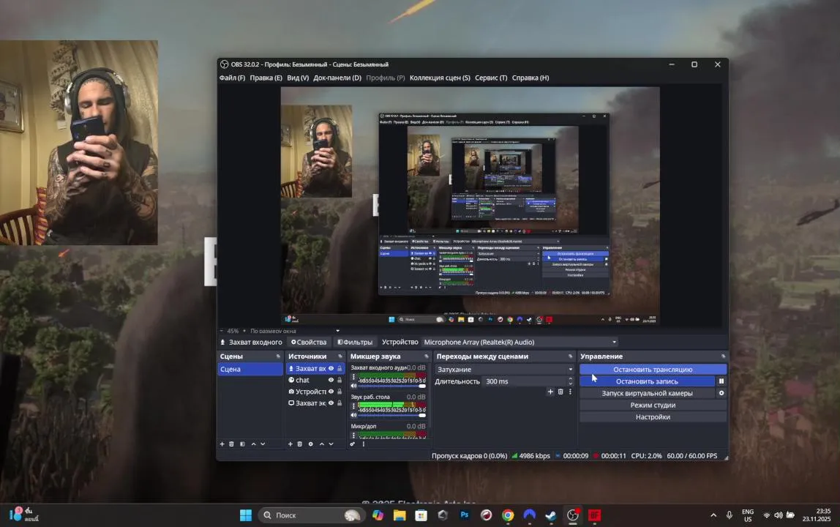
Task: Move source down in Источники panel
Action: coord(331,444)
